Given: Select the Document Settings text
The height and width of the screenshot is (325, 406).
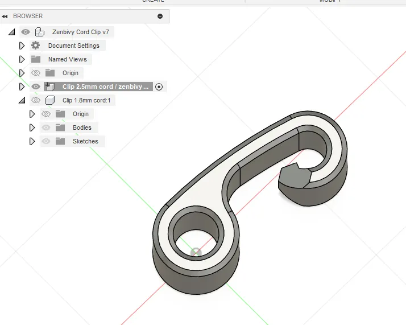Looking at the screenshot, I should tap(74, 46).
